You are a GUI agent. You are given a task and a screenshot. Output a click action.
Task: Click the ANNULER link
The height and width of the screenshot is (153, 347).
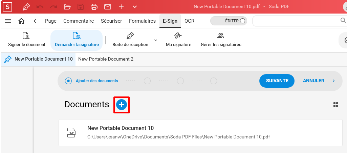(x=313, y=81)
